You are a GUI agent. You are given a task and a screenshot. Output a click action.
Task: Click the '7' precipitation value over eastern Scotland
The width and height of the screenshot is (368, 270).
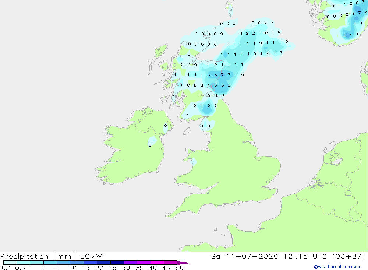click(222, 75)
